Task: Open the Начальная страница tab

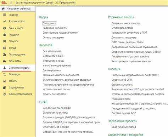Action: pyautogui.click(x=17, y=8)
